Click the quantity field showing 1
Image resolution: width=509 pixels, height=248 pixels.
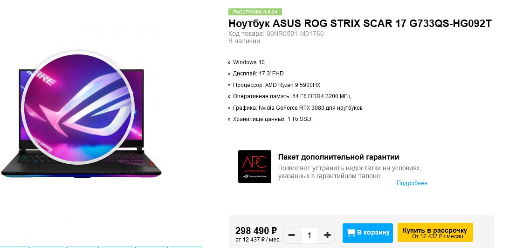click(x=310, y=235)
